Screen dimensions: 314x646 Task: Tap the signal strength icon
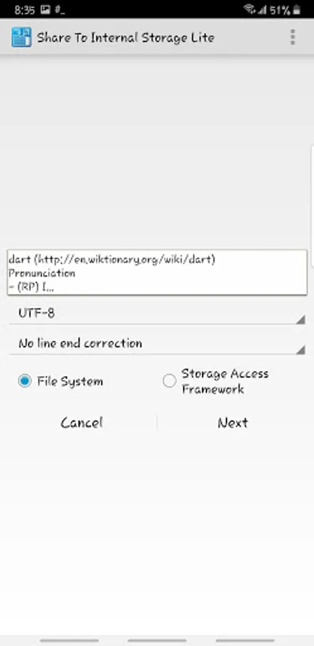pyautogui.click(x=262, y=9)
